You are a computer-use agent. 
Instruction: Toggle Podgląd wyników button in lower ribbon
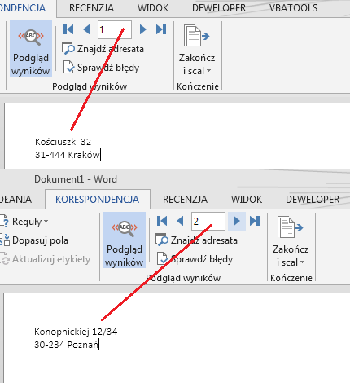pos(125,240)
